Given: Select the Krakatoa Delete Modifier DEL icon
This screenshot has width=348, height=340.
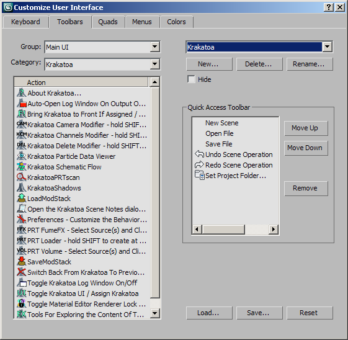Looking at the screenshot, I should [x=22, y=146].
